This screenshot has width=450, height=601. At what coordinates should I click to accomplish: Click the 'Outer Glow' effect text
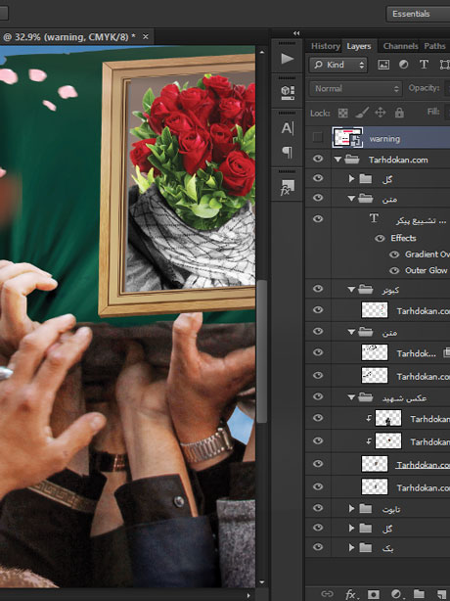coord(426,270)
